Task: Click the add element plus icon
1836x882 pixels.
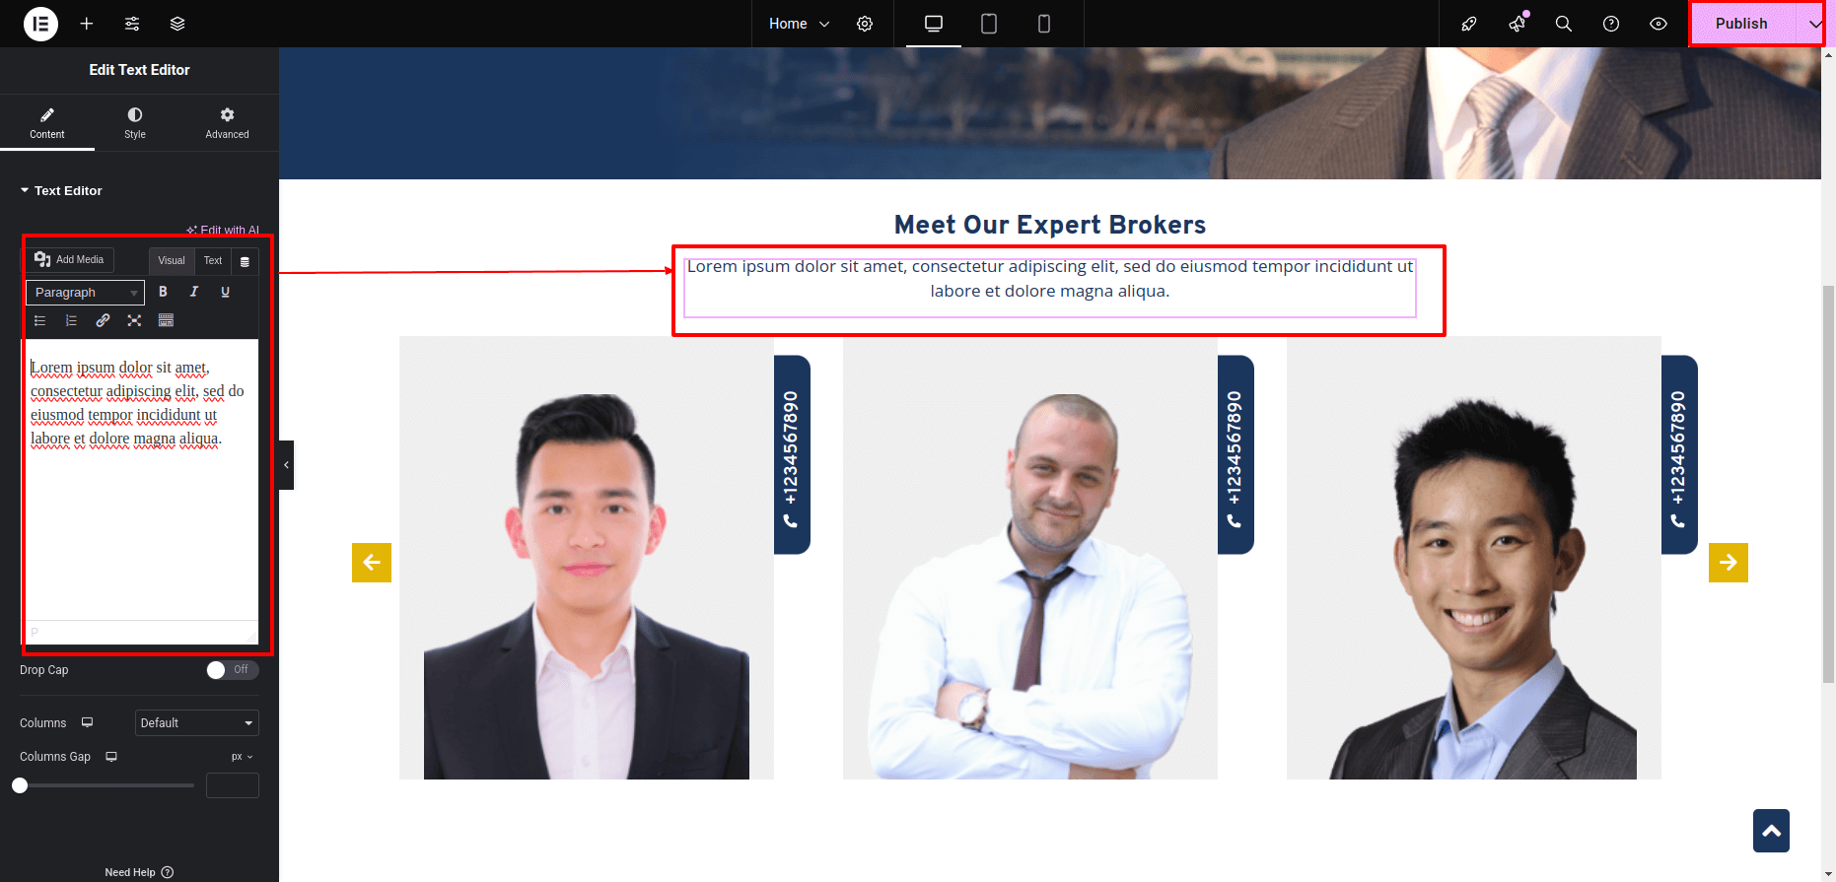Action: pyautogui.click(x=87, y=24)
